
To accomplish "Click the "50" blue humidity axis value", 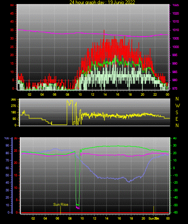I will click(7, 175).
